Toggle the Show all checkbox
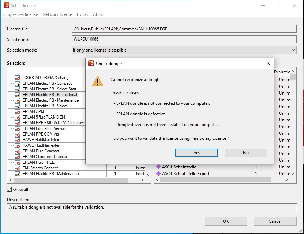The width and height of the screenshot is (304, 234). click(9, 189)
